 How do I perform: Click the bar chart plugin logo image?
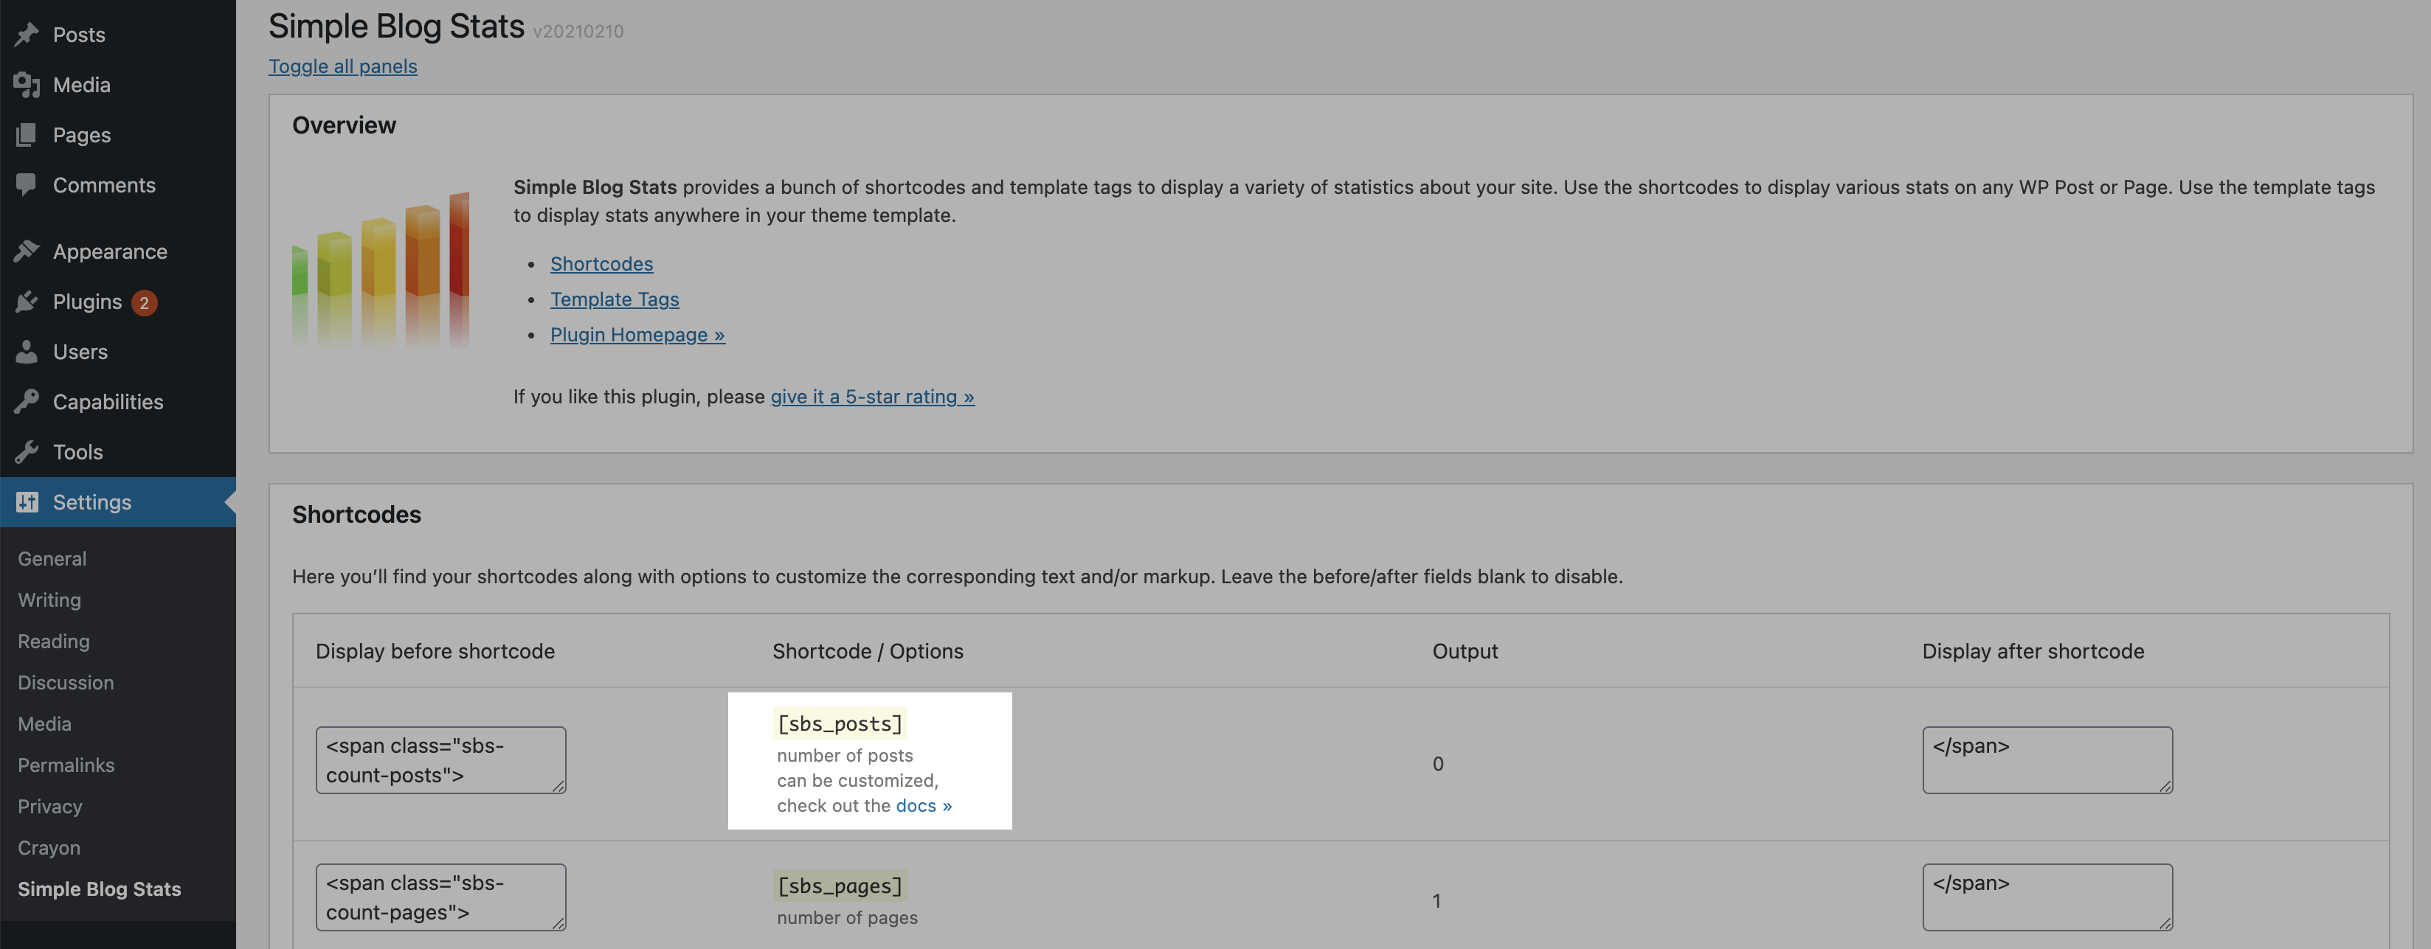point(380,269)
